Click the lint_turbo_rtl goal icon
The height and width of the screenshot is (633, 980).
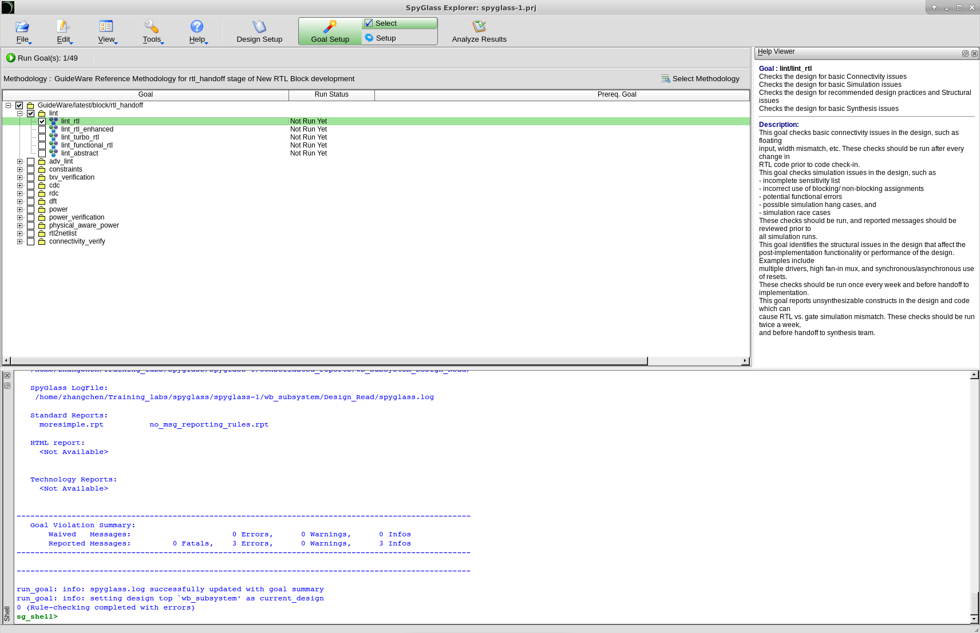(x=53, y=137)
